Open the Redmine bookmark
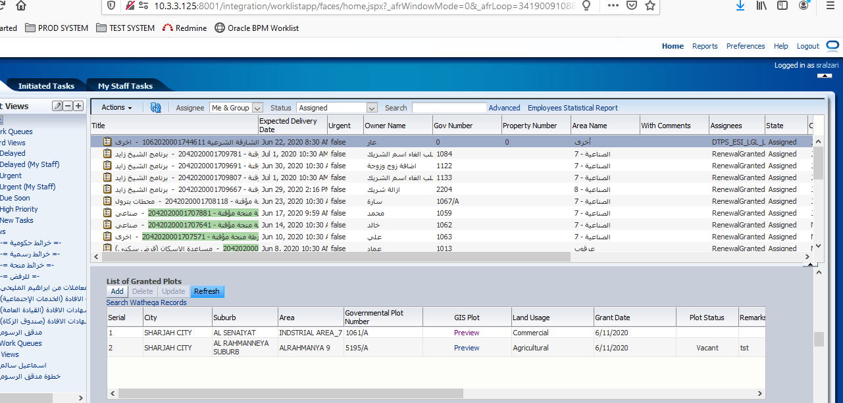 click(x=184, y=28)
